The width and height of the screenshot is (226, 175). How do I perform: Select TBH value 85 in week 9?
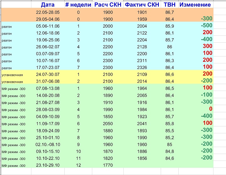tap(169, 145)
